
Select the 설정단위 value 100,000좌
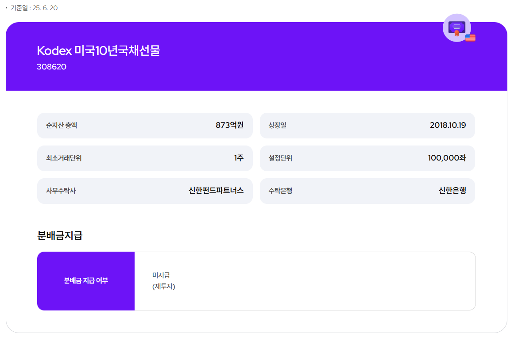tap(445, 158)
